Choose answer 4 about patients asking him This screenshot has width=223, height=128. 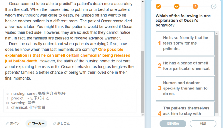(185, 111)
